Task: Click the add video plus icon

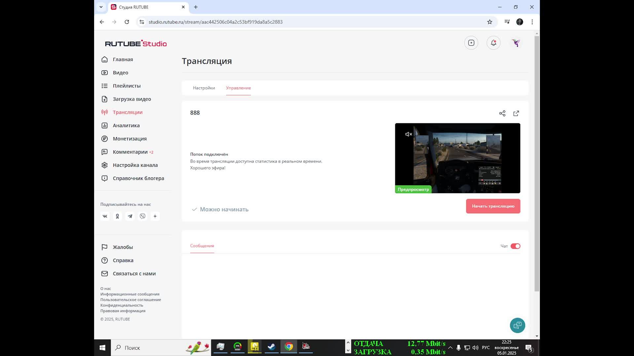Action: pos(471,43)
